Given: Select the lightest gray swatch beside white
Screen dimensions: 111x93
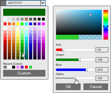Looking at the screenshot, I should tap(9, 19).
